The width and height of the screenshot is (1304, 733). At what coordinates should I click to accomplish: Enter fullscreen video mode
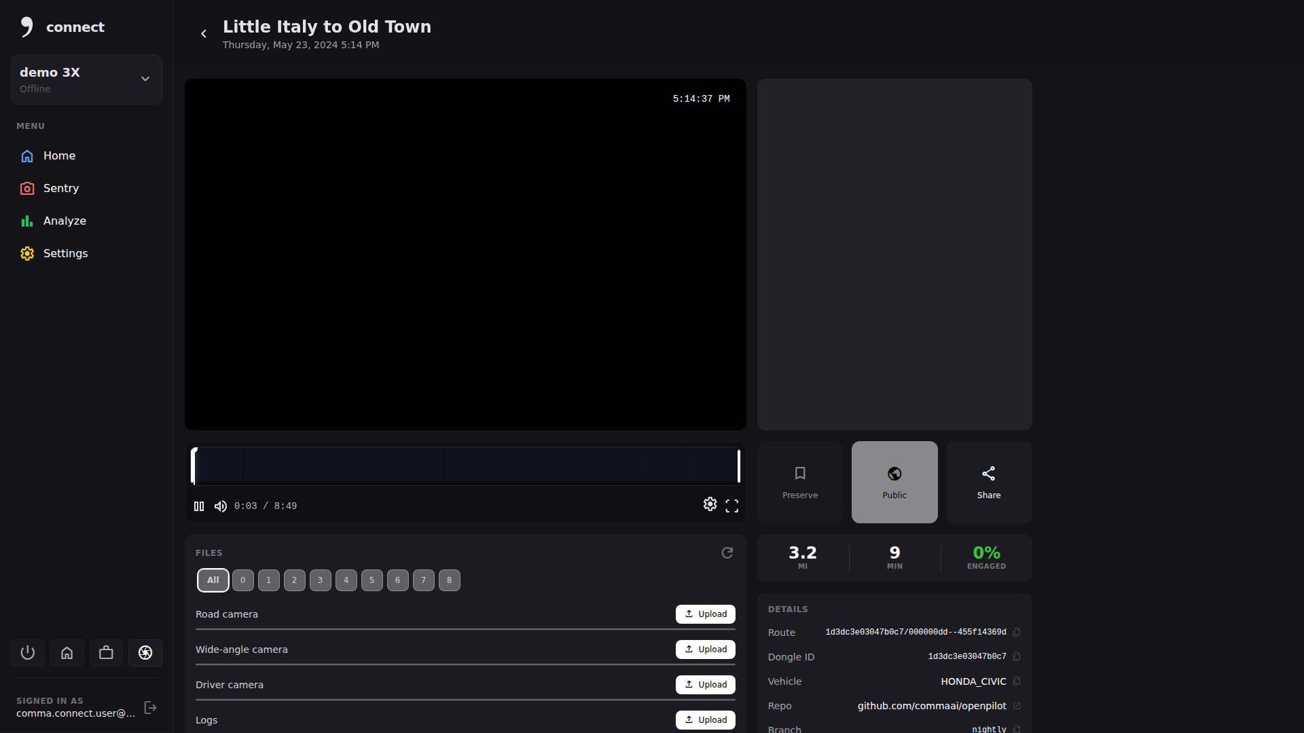[731, 506]
